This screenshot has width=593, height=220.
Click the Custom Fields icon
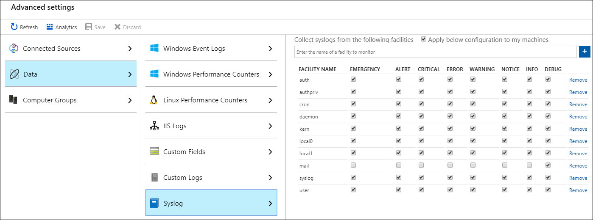click(154, 151)
